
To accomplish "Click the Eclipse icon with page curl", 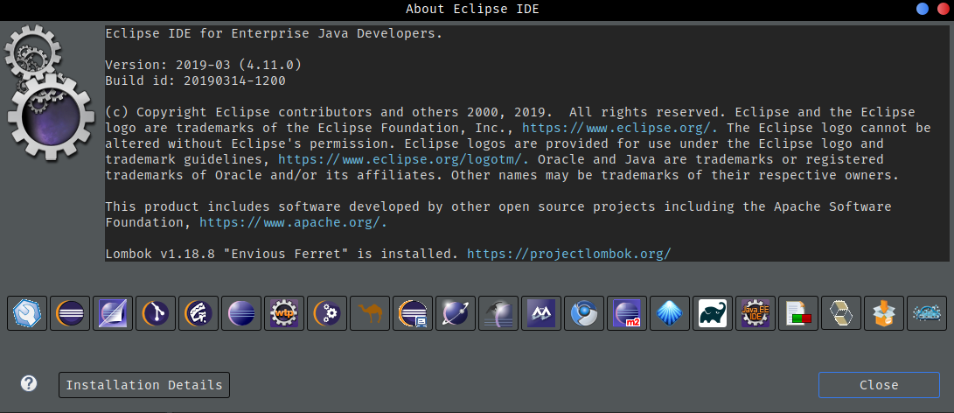I will (113, 313).
